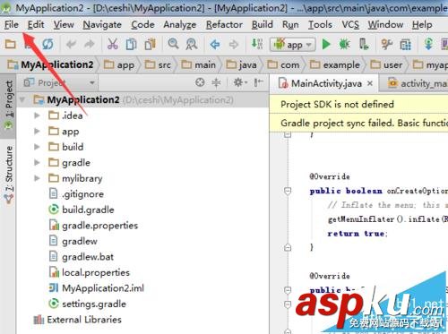Close the MainActivity.java tab
Screen dimensions: 448x334
point(370,83)
